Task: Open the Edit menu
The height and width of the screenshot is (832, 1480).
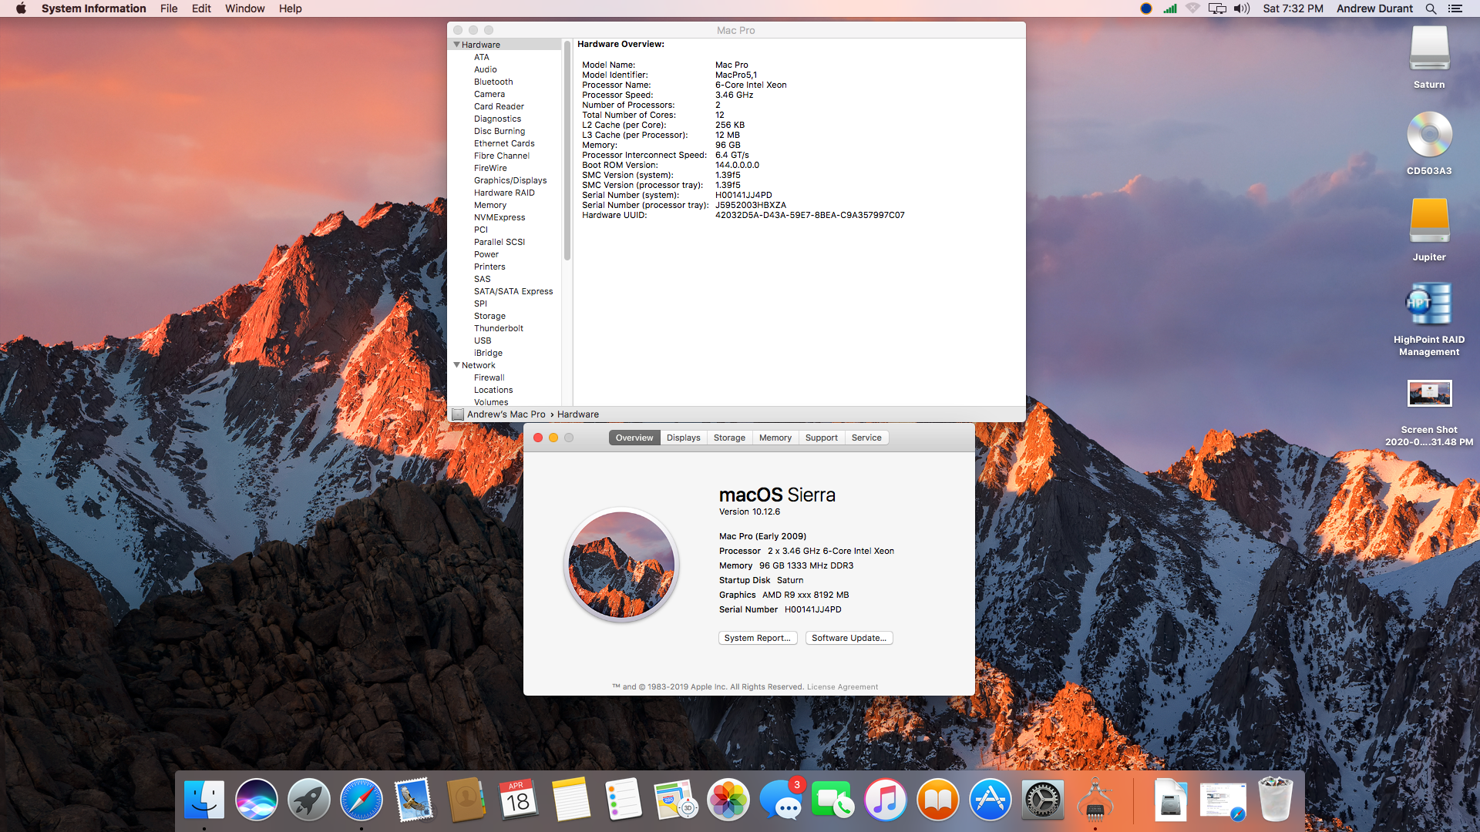Action: point(201,8)
